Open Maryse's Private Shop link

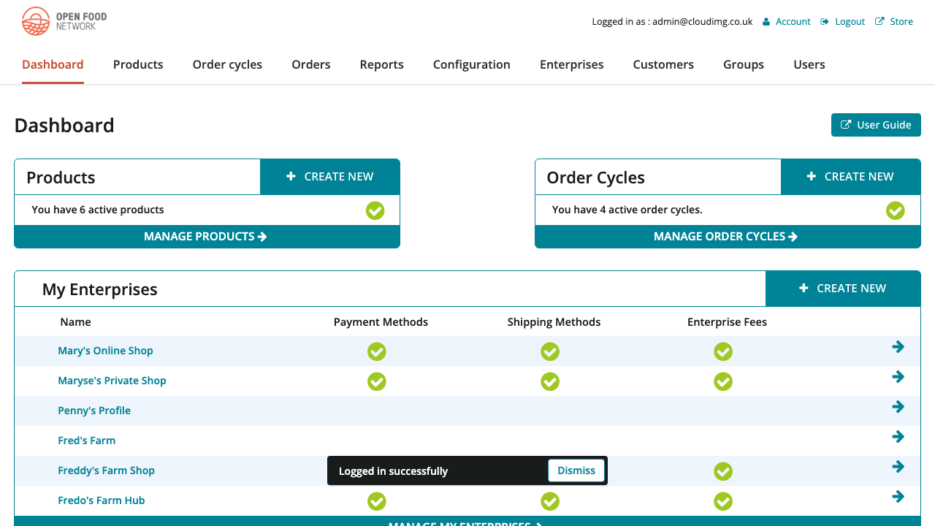tap(112, 381)
